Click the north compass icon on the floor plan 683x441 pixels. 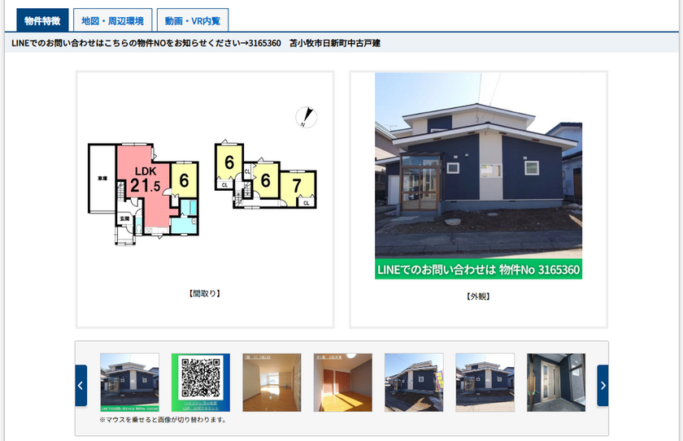click(x=306, y=119)
